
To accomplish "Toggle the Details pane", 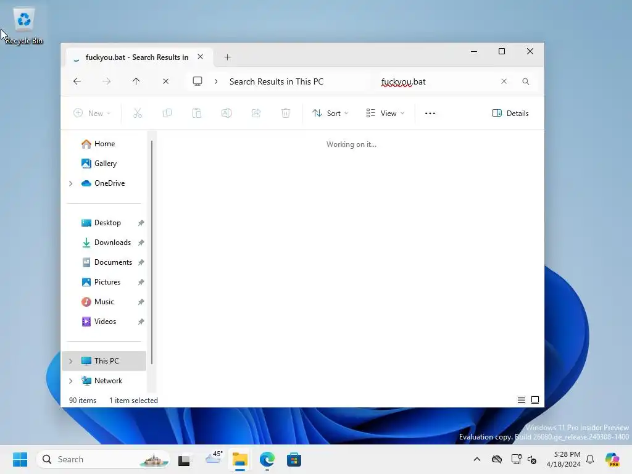I will pyautogui.click(x=510, y=114).
